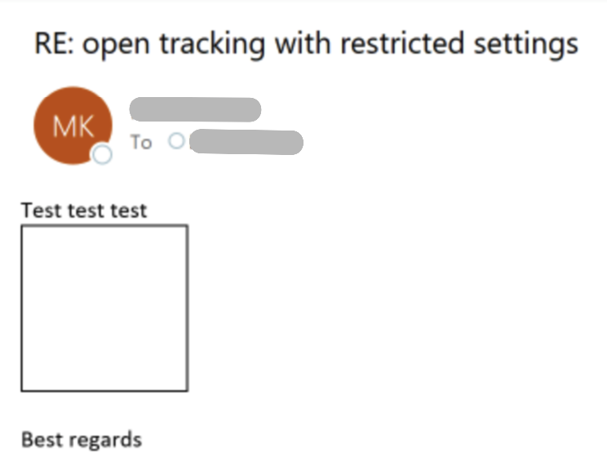The width and height of the screenshot is (607, 456).
Task: Click the To label
Action: click(x=141, y=142)
